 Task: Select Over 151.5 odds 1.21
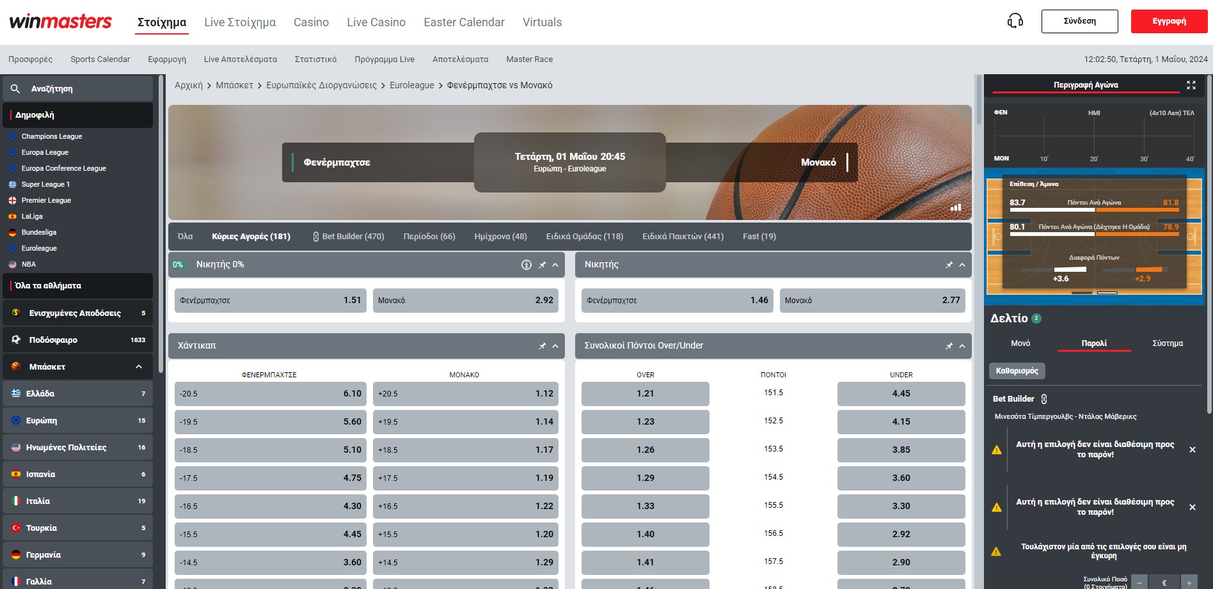tap(645, 394)
